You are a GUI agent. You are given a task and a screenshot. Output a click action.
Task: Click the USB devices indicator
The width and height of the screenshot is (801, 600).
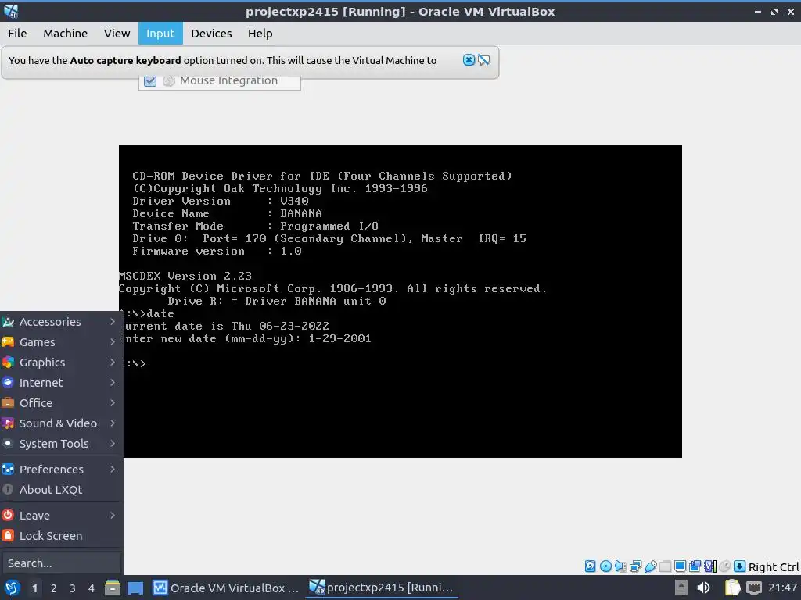pyautogui.click(x=650, y=566)
